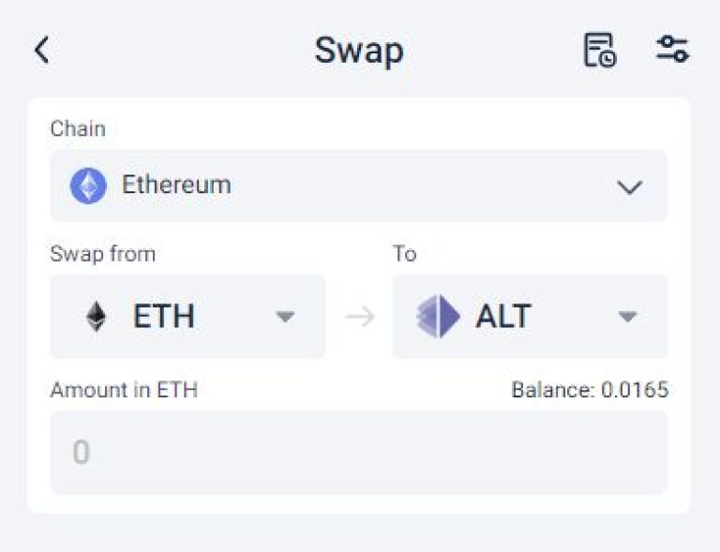Click the Balance: 0.0165 text
Viewport: 720px width, 552px height.
point(590,390)
